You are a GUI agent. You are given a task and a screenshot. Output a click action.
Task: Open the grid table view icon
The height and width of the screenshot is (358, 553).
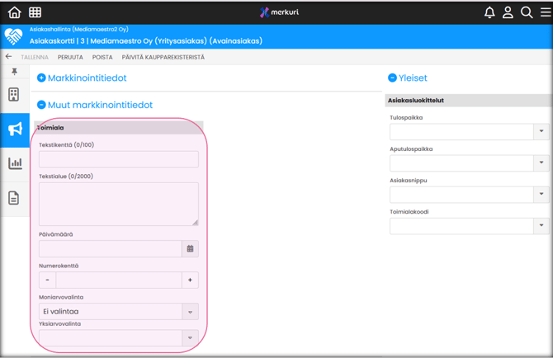(x=35, y=12)
